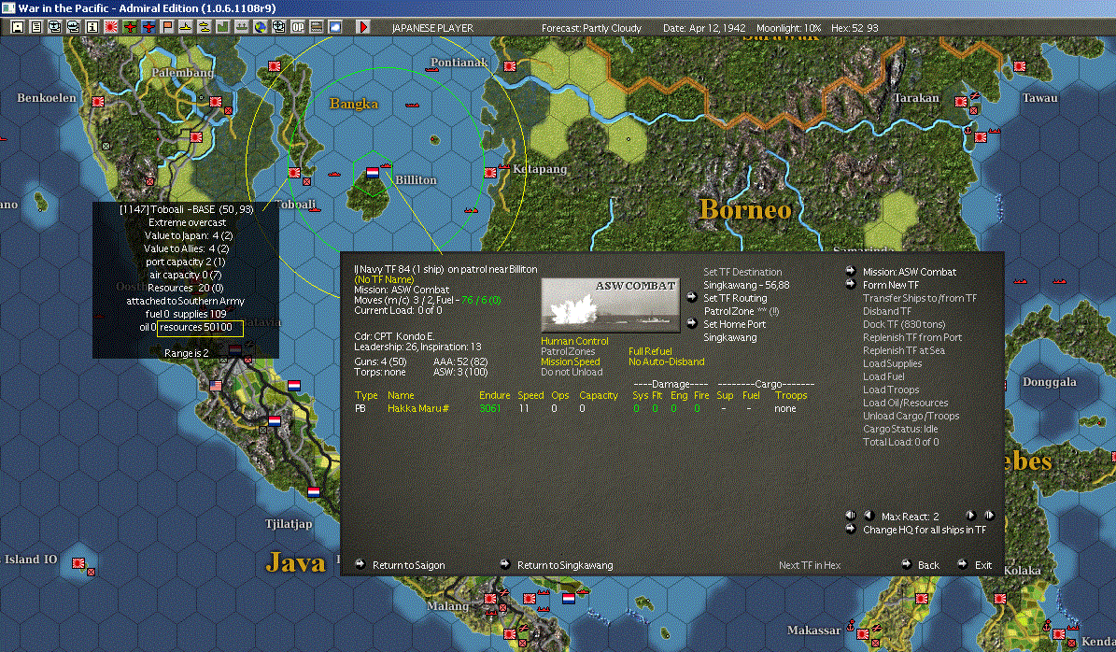
Task: Click Return to Singkawang
Action: (x=564, y=565)
